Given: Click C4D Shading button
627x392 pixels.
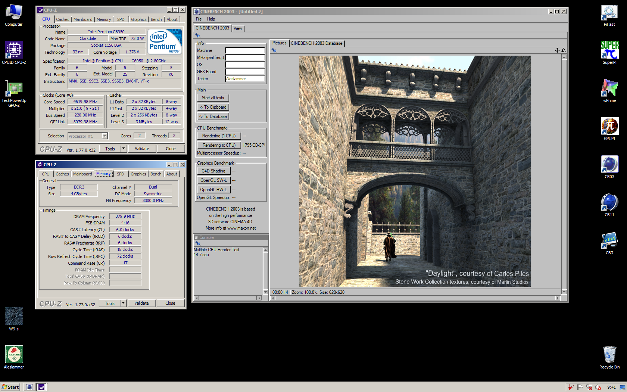Looking at the screenshot, I should (213, 171).
